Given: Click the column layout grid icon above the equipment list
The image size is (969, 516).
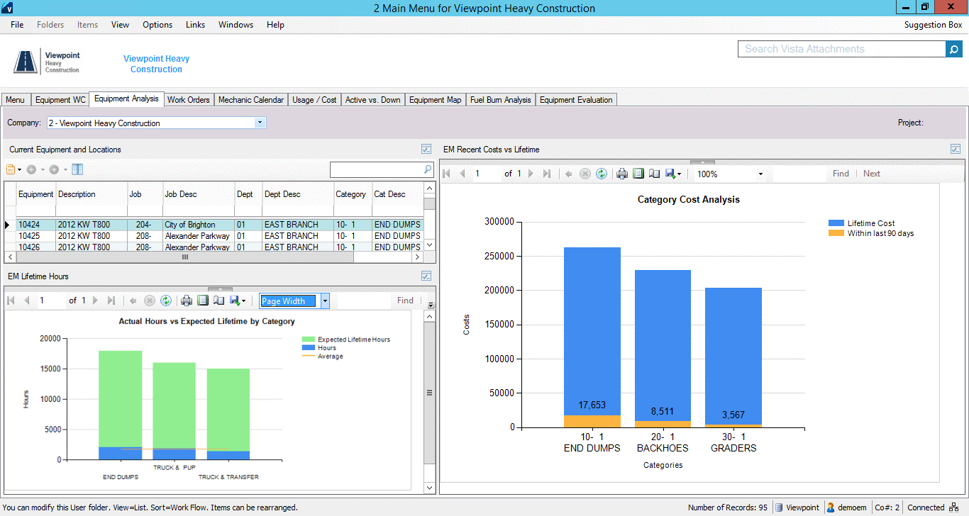Looking at the screenshot, I should 77,169.
